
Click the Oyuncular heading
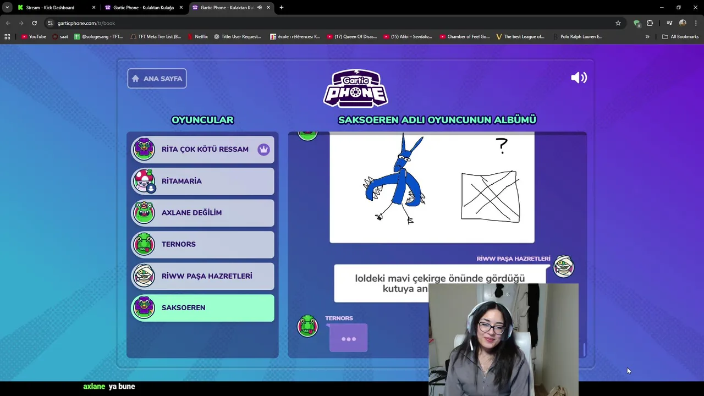[x=202, y=120]
